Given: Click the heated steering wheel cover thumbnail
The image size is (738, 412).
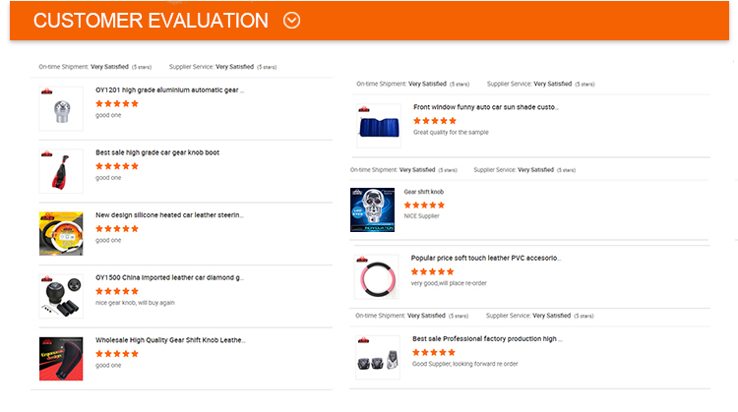Looking at the screenshot, I should [x=60, y=233].
